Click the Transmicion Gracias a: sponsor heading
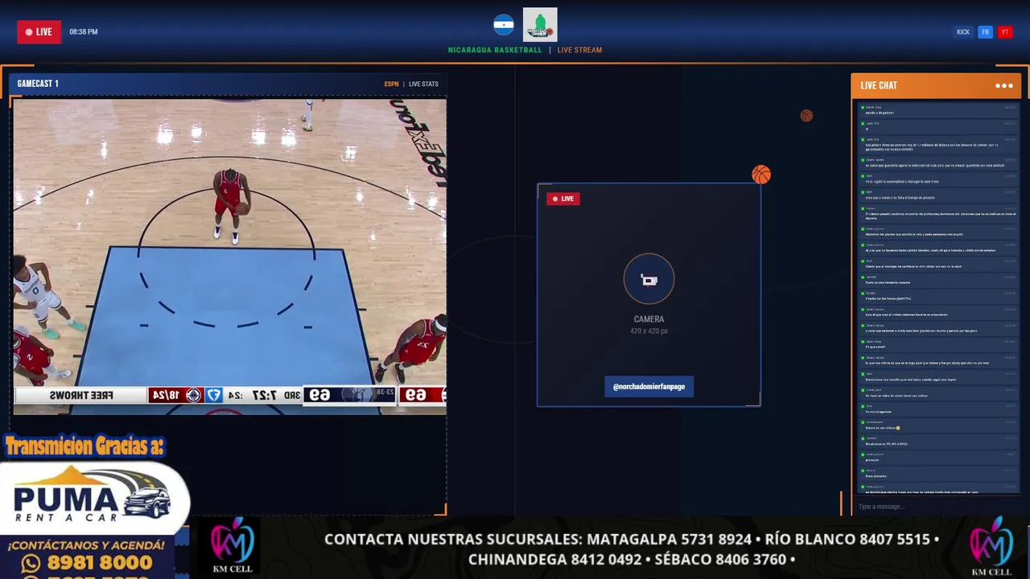 (85, 446)
